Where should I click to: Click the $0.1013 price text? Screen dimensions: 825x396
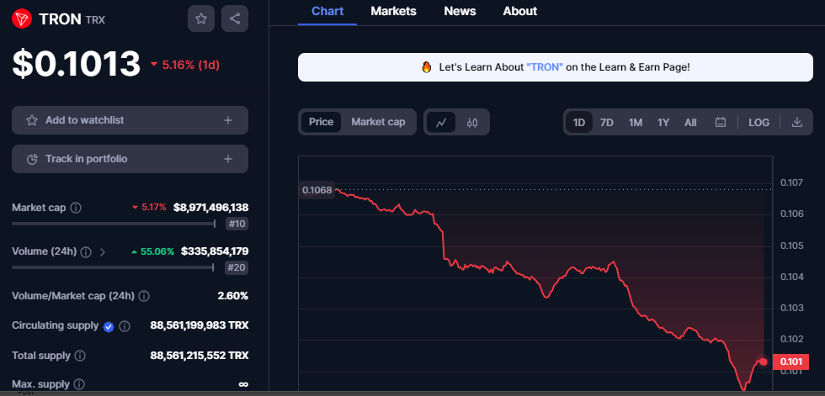[x=77, y=64]
